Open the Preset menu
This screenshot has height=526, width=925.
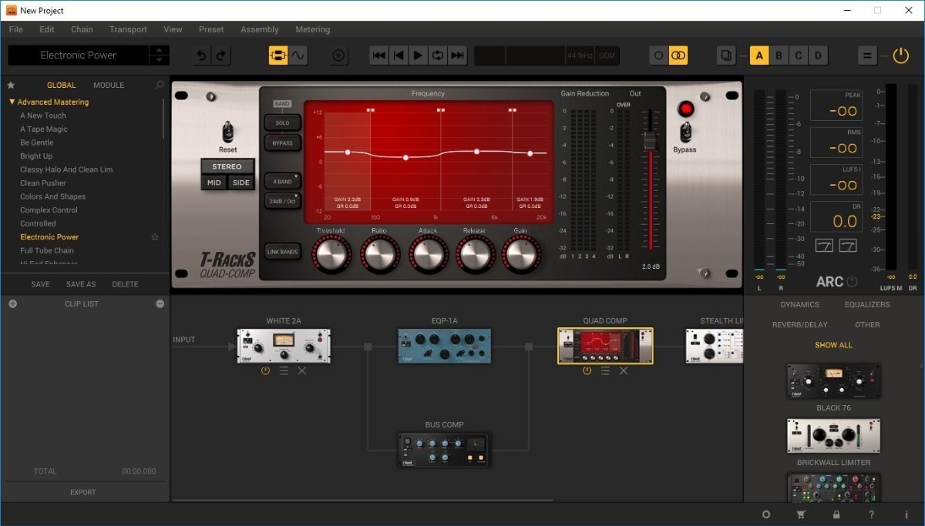[211, 29]
